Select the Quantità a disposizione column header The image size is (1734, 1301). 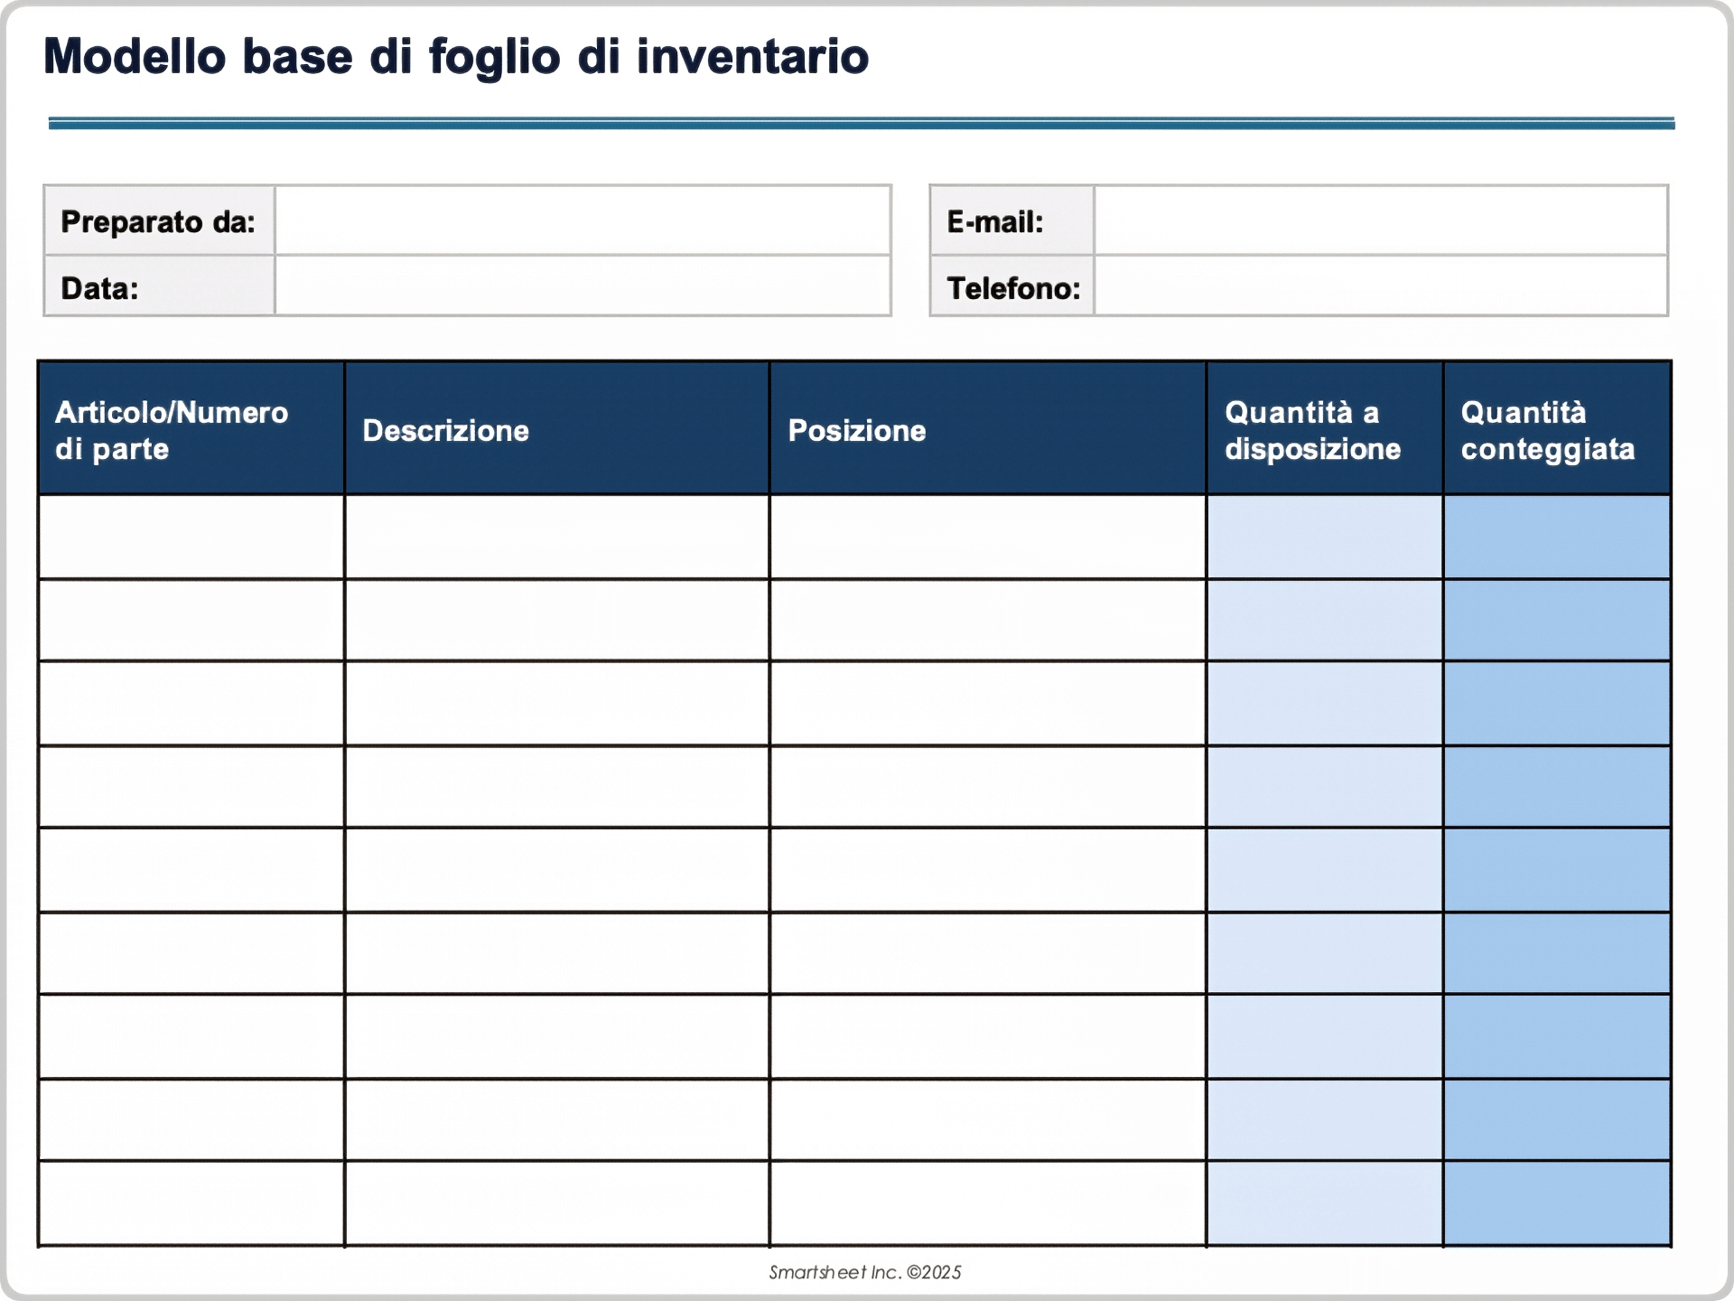[x=1323, y=429]
